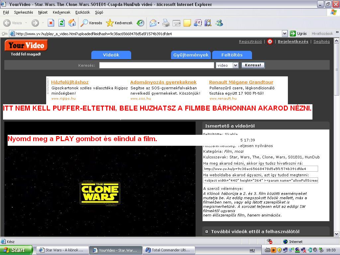Open the back button history dropdown arrow

[x=26, y=23]
